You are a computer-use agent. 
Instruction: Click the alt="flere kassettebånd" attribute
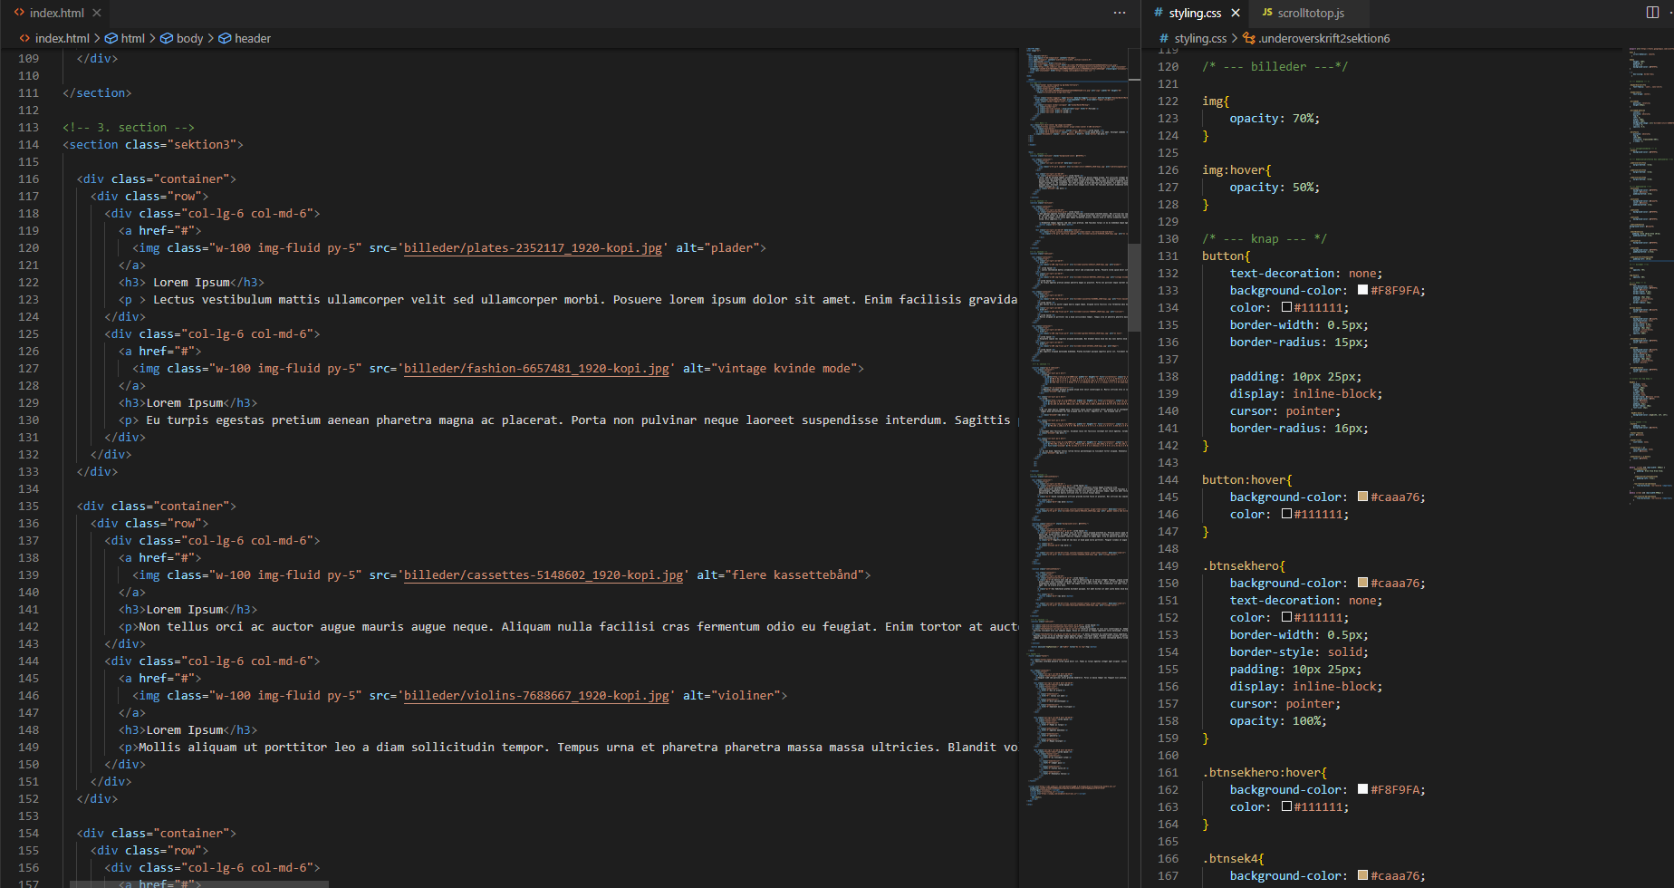click(780, 575)
